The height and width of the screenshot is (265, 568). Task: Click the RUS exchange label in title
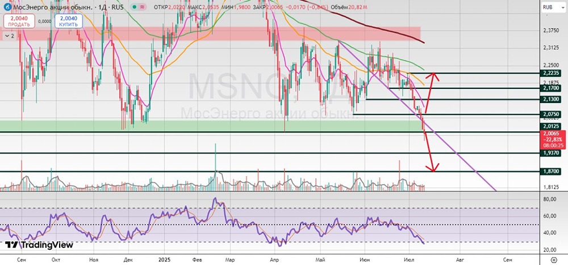click(x=116, y=7)
